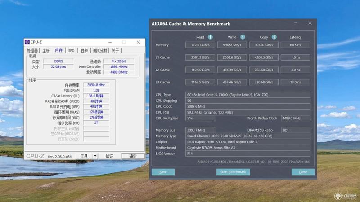Image resolution: width=360 pixels, height=202 pixels.
Task: Click the CPU-Z title bar app icon
Action: pos(27,42)
